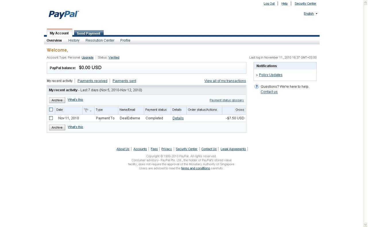
Task: Click the Legal Agreements footer link
Action: click(x=233, y=149)
